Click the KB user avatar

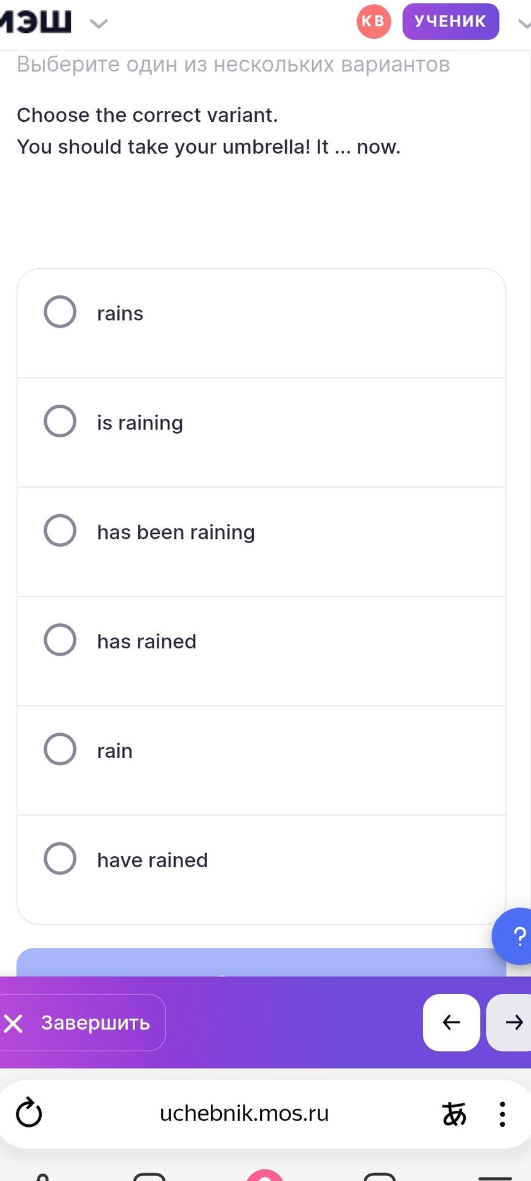point(374,21)
